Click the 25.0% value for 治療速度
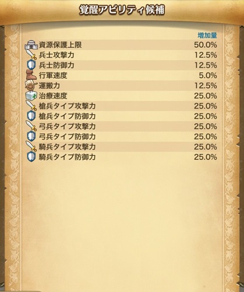The width and height of the screenshot is (244, 292). click(x=206, y=96)
